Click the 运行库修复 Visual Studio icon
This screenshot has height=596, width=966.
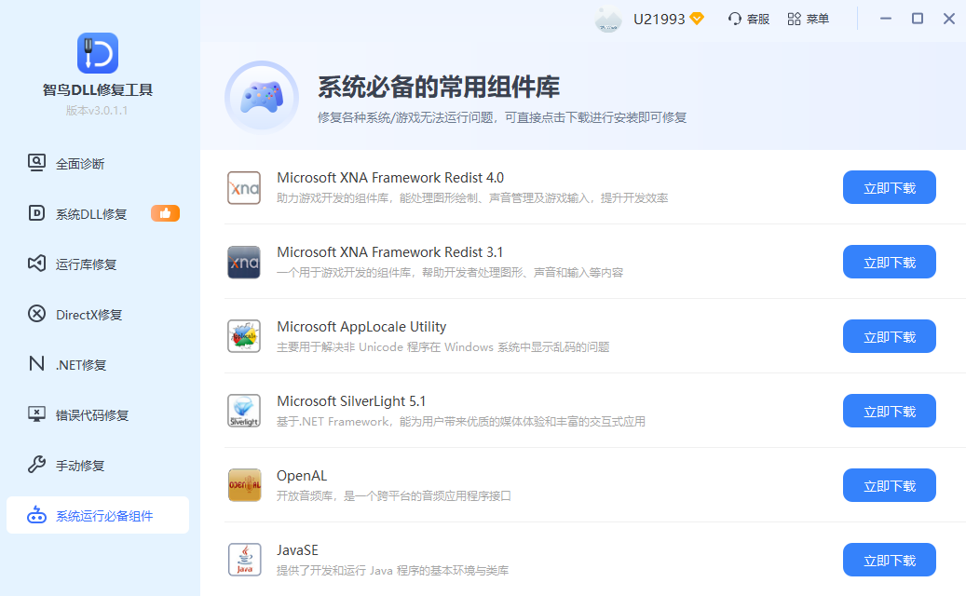[36, 264]
